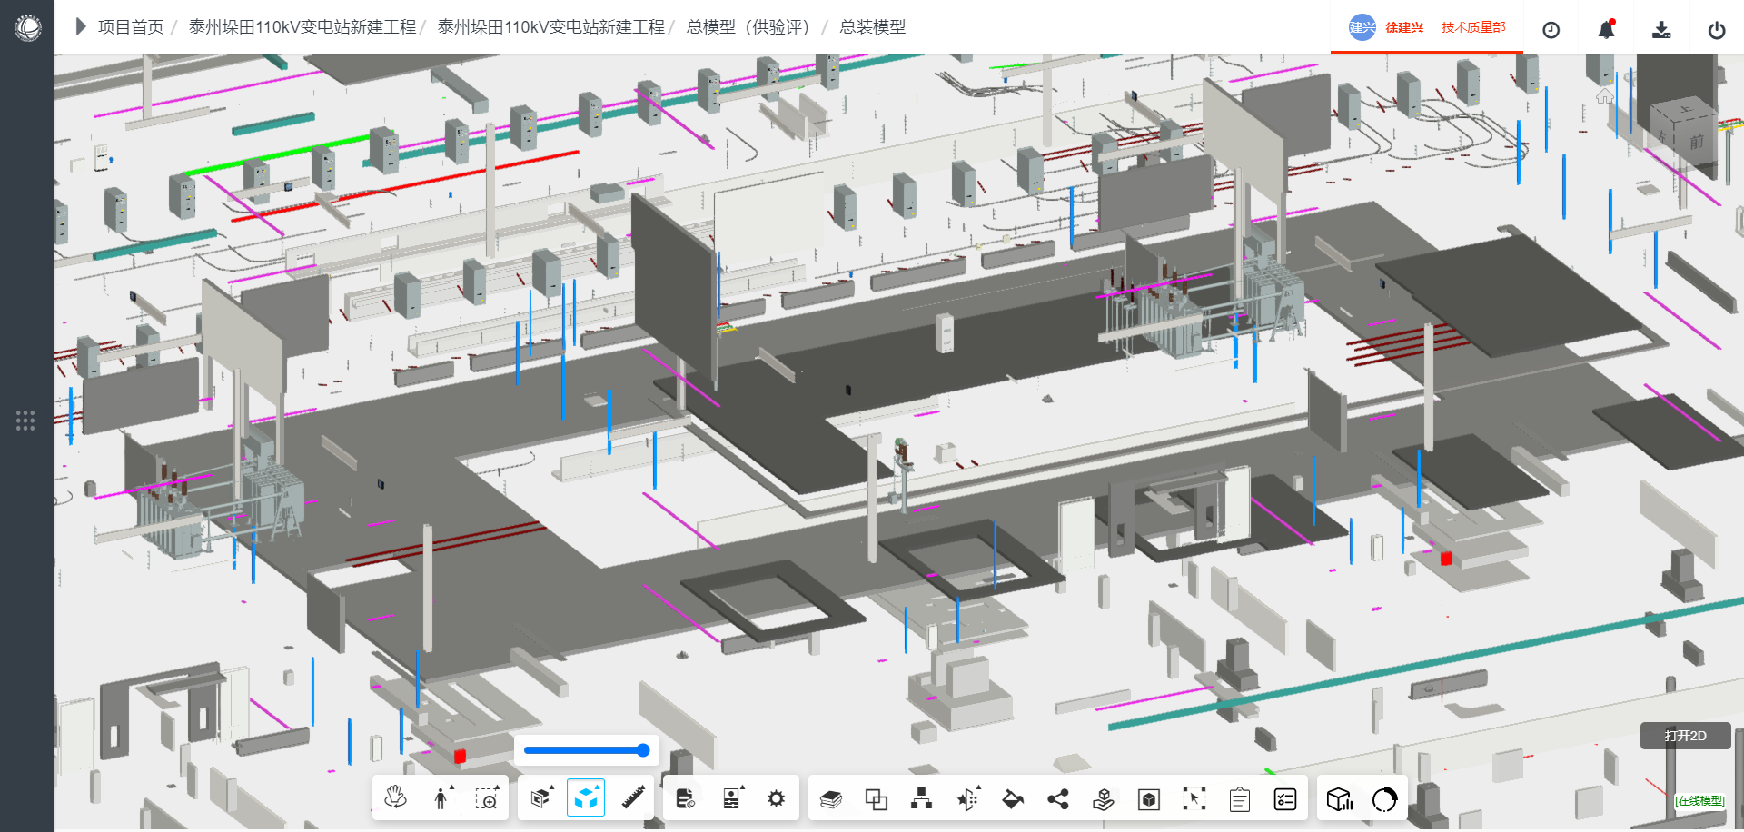The image size is (1744, 832).
Task: Toggle the highlighted blue cube tool
Action: 586,798
